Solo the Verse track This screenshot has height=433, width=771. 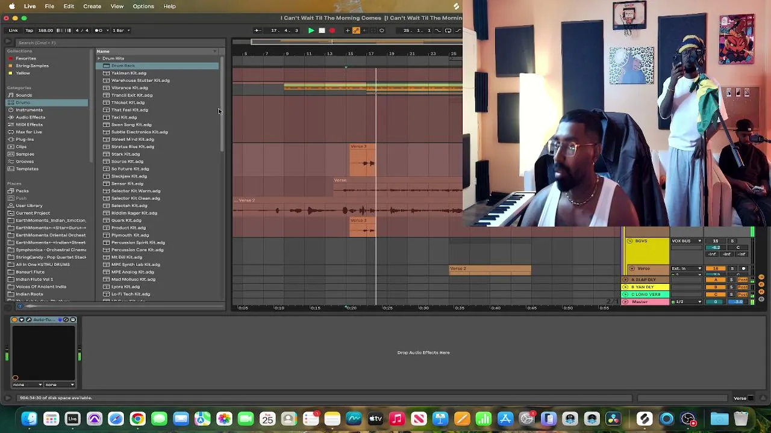tap(732, 268)
